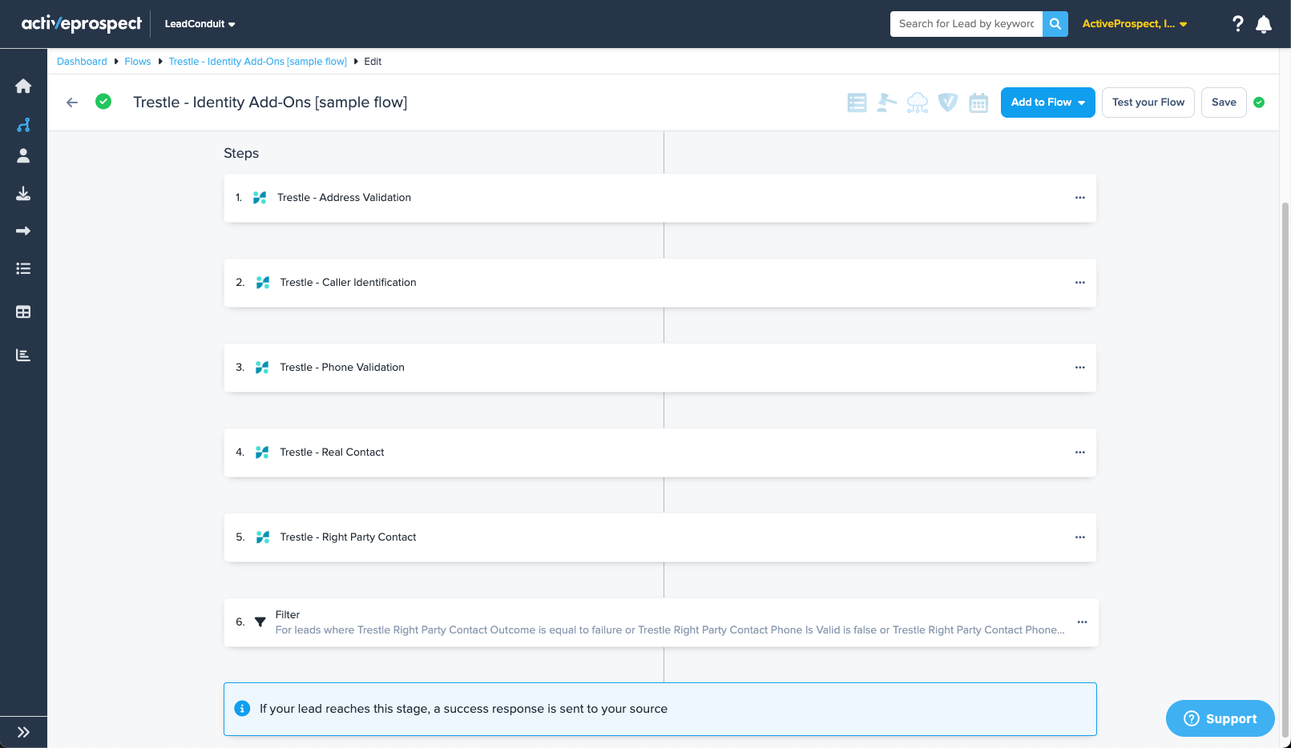Screen dimensions: 1291x748
Task: Click the calendar icon in the flow toolbar
Action: tap(978, 103)
